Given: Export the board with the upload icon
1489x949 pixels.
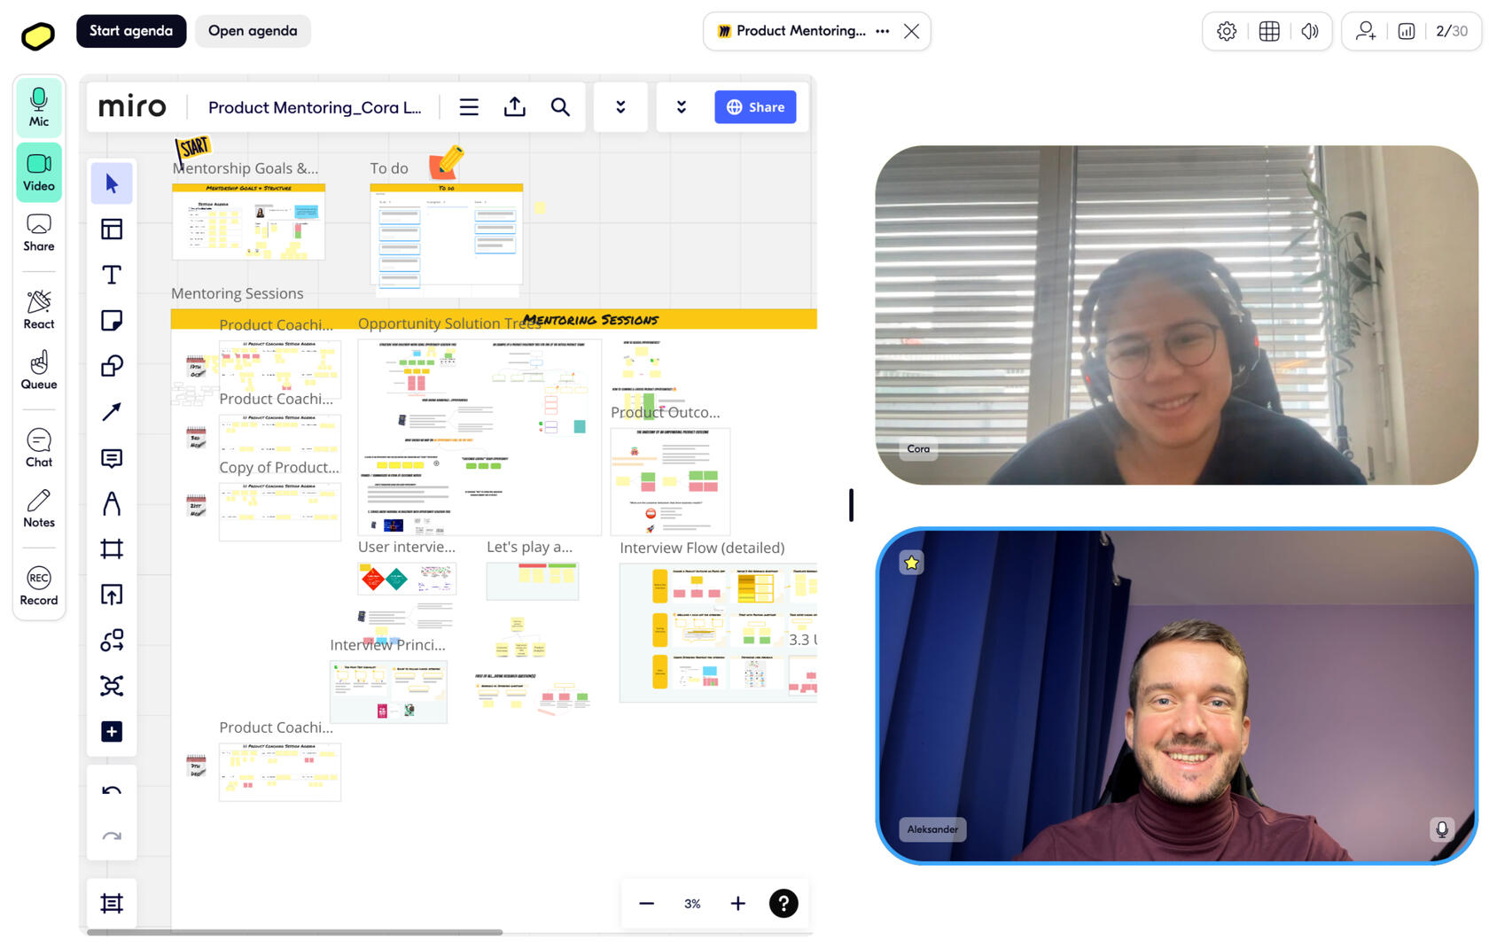Looking at the screenshot, I should pos(515,107).
